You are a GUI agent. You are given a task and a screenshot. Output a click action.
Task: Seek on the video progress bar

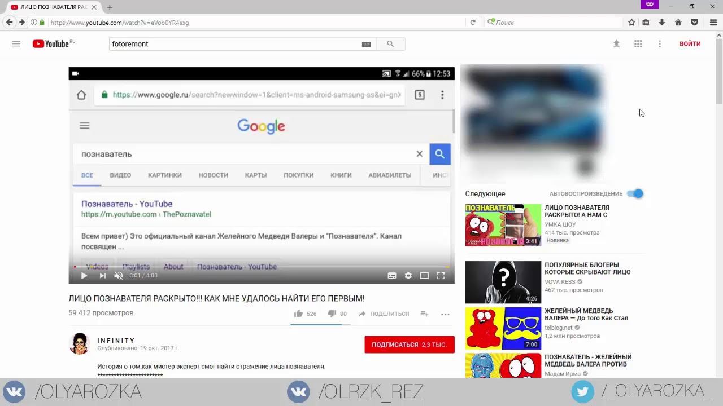click(x=262, y=267)
